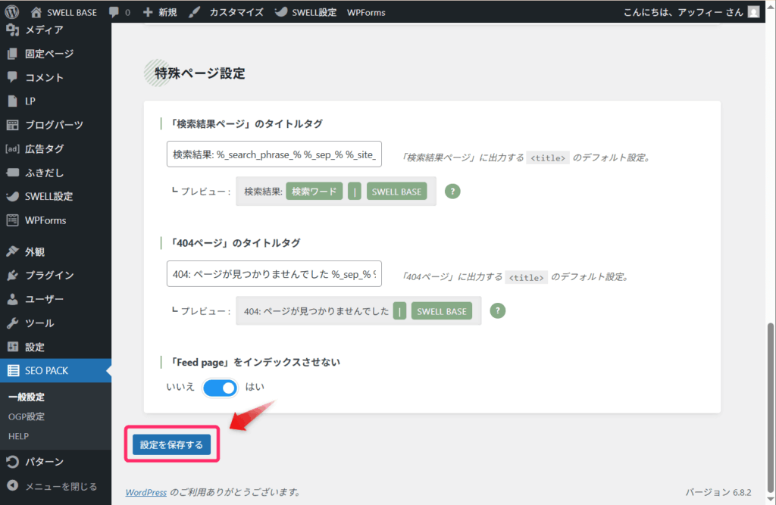Click the user avatar in the top right
Image resolution: width=776 pixels, height=505 pixels.
(754, 12)
